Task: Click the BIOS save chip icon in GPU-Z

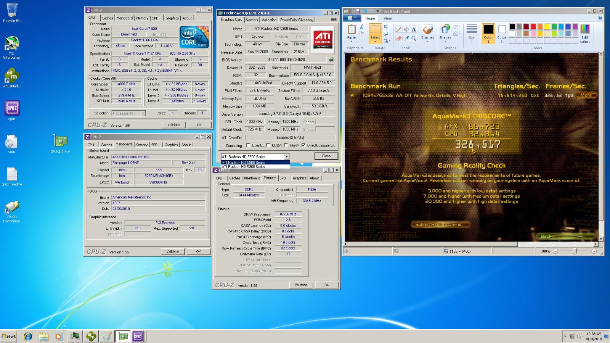Action: pos(331,60)
